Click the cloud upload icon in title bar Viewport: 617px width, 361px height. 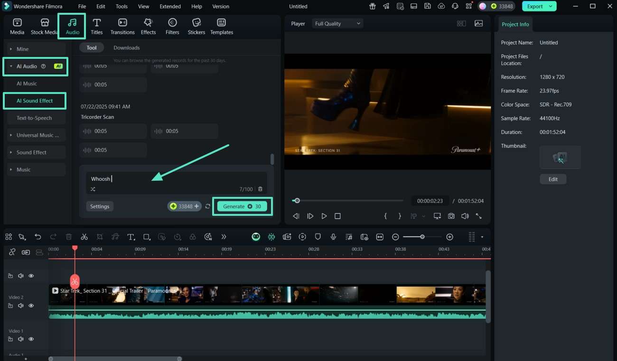[x=441, y=6]
